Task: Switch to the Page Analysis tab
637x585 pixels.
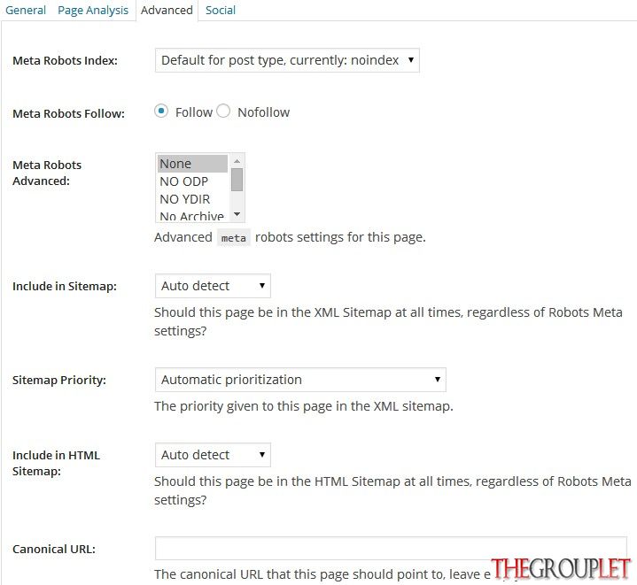Action: (x=93, y=10)
